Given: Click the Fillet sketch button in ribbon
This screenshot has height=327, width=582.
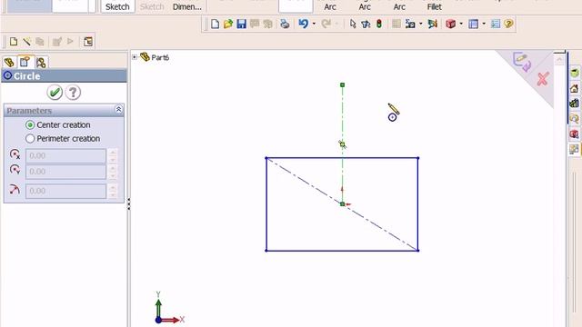Looking at the screenshot, I should 435,6.
